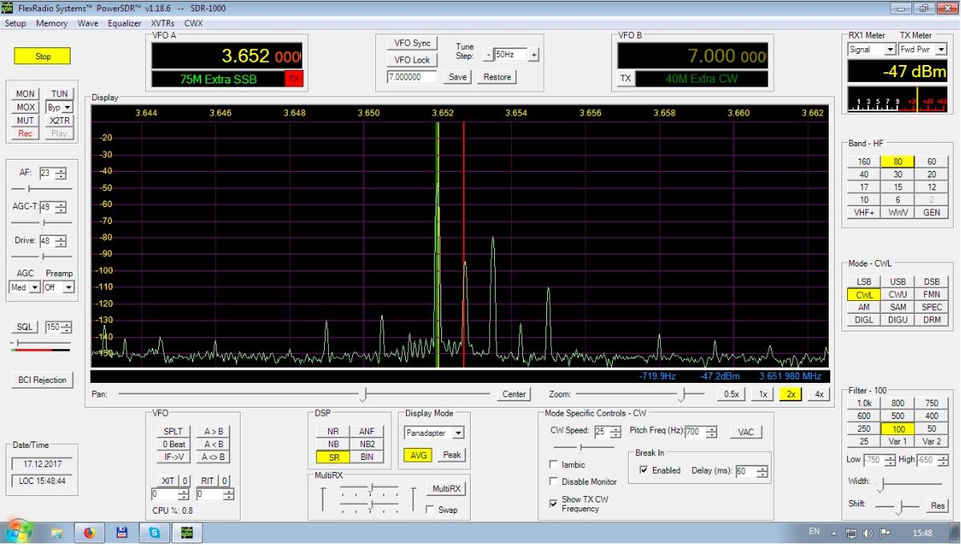Select the Var 1 filter

click(x=898, y=441)
